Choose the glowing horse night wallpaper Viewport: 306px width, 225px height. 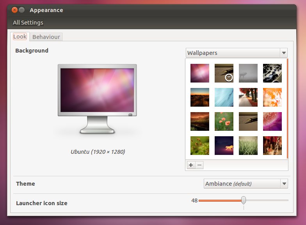[224, 146]
